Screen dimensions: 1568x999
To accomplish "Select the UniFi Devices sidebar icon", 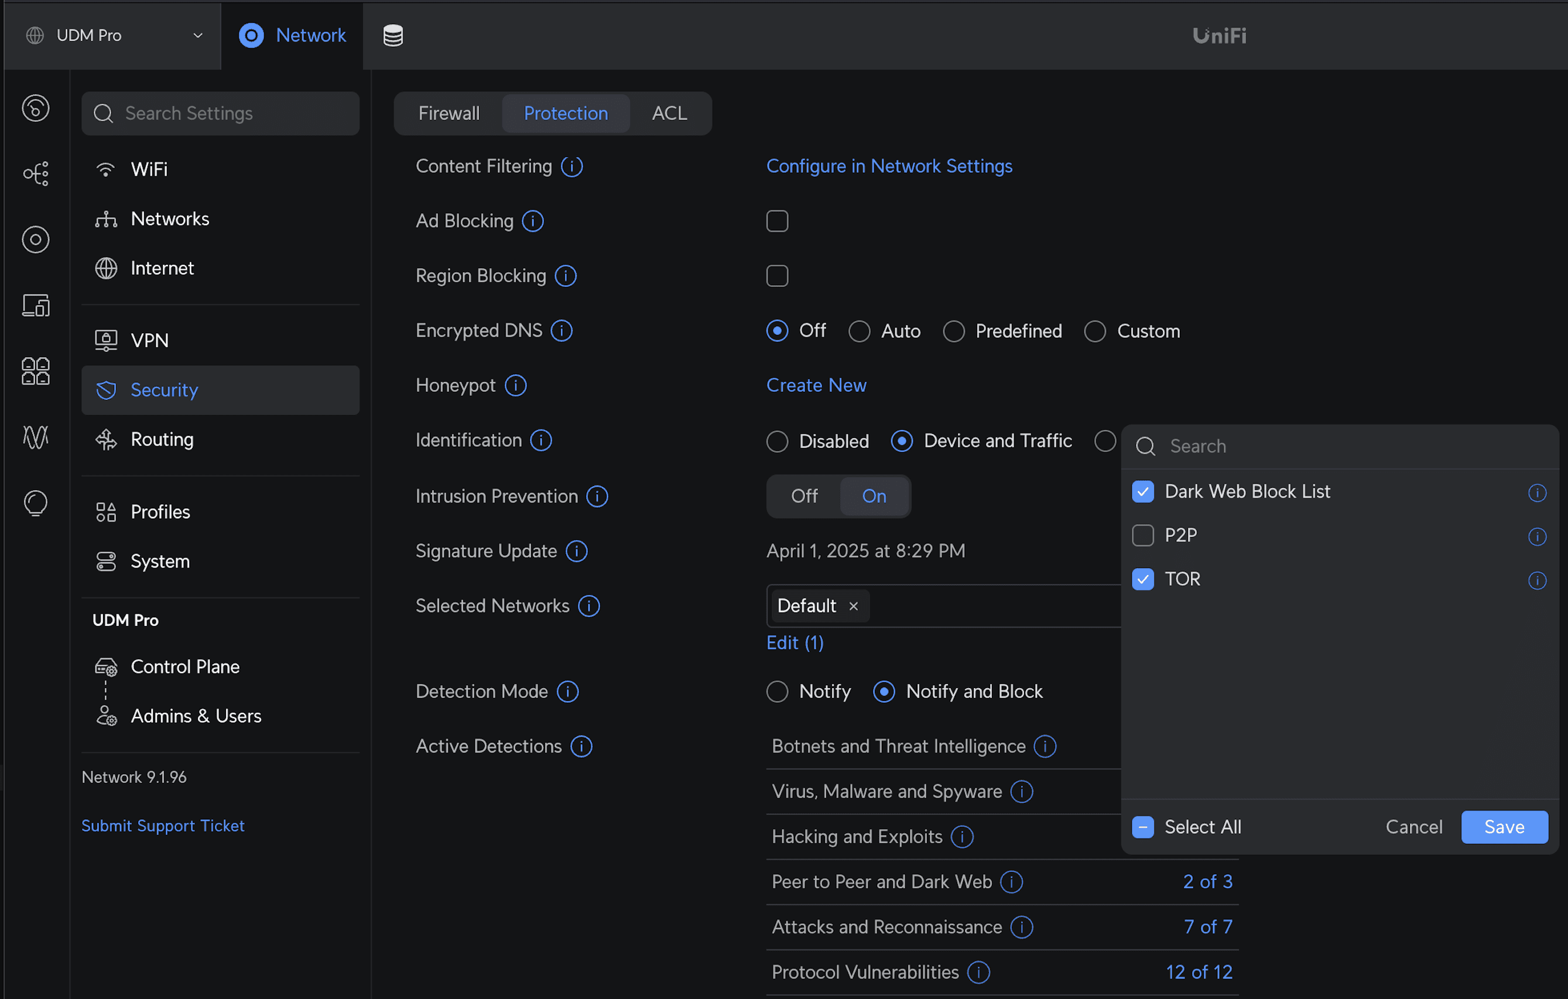I will coord(36,239).
